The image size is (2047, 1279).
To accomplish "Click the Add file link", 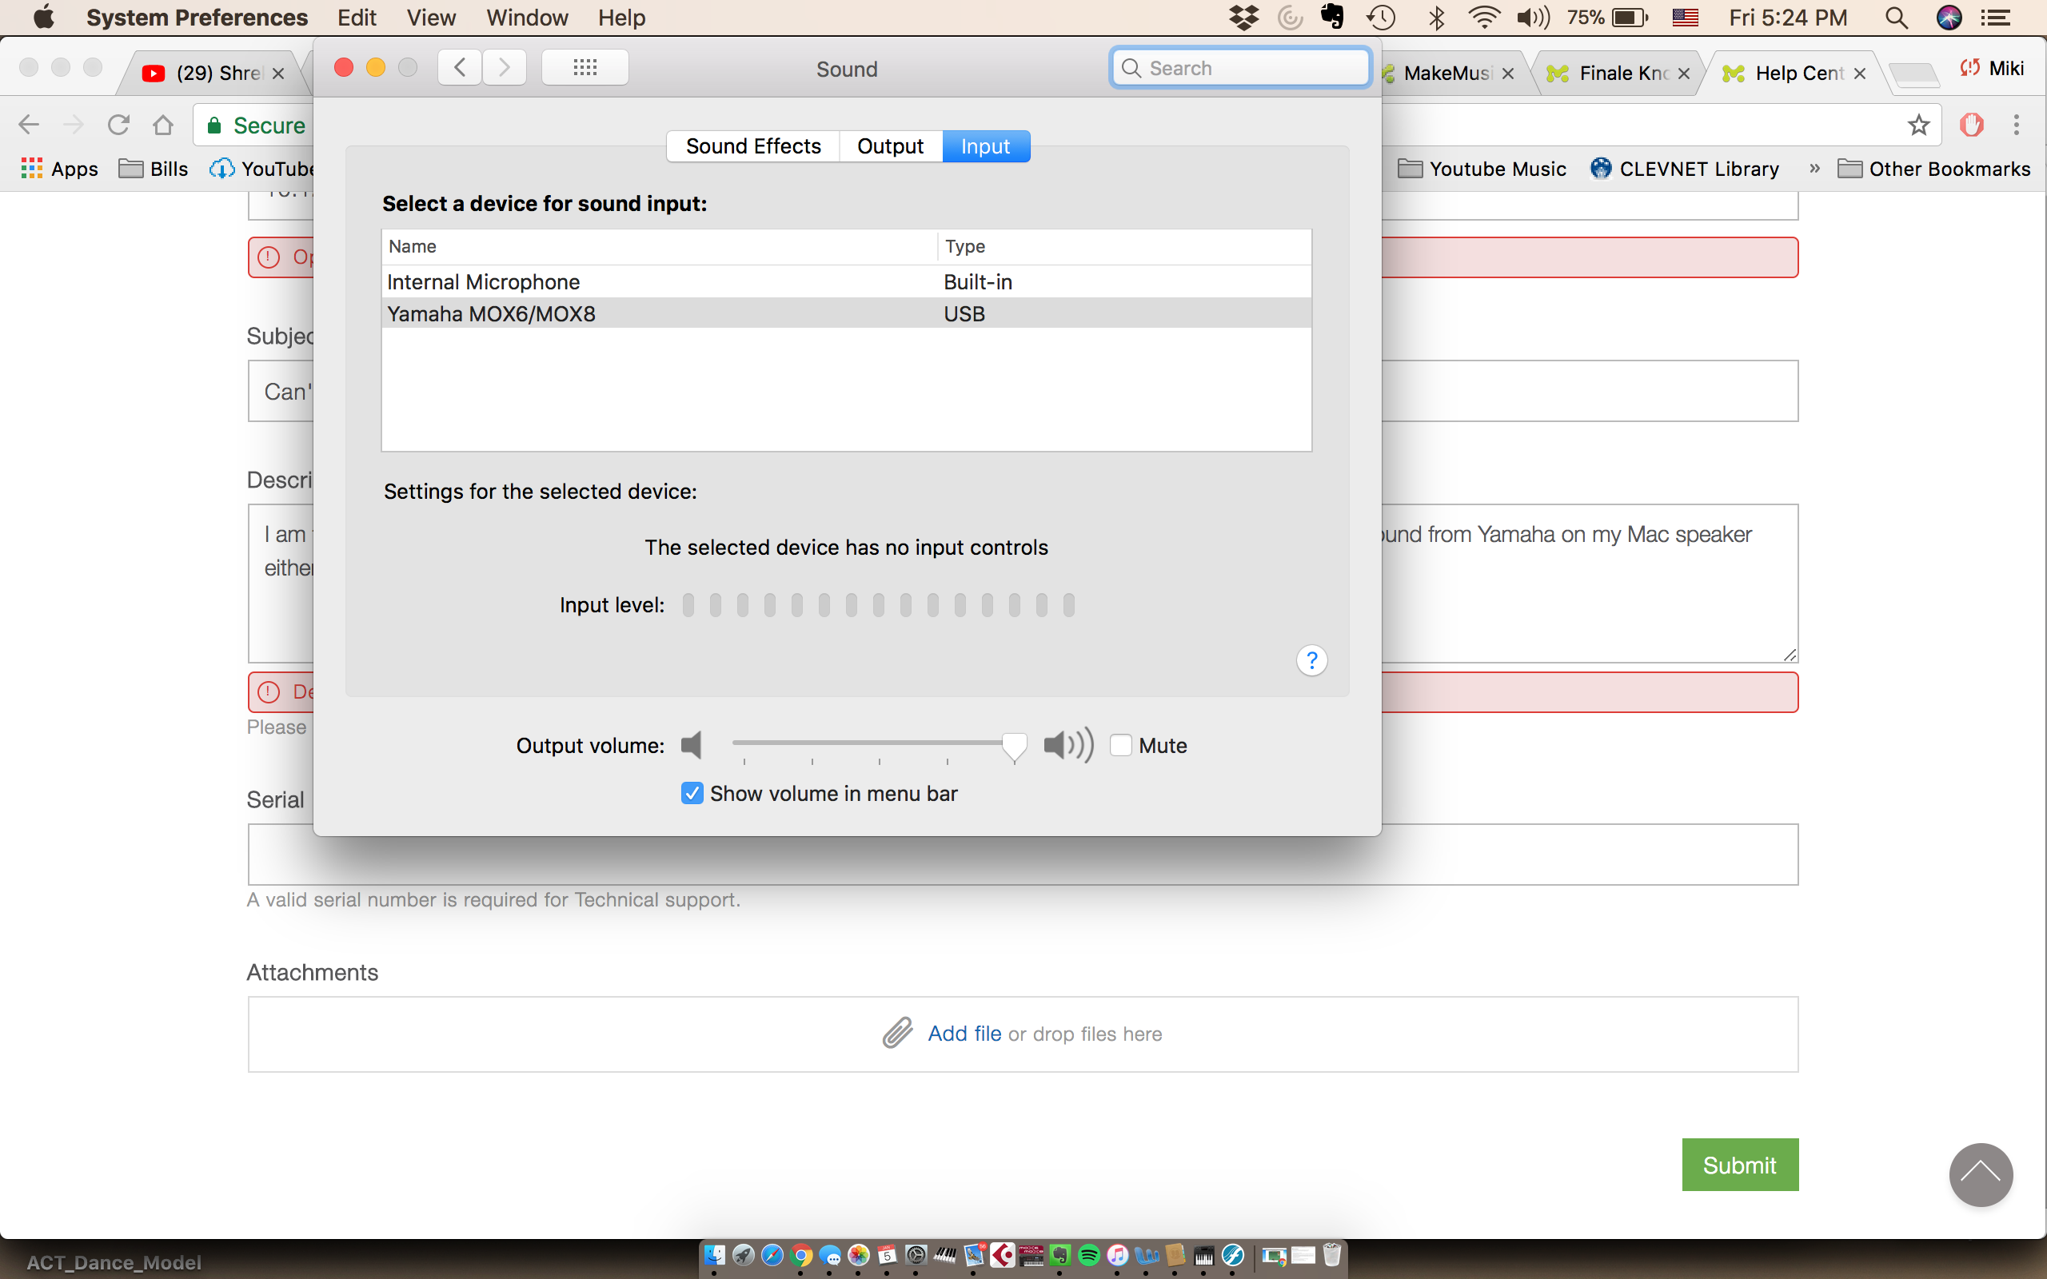I will point(964,1034).
